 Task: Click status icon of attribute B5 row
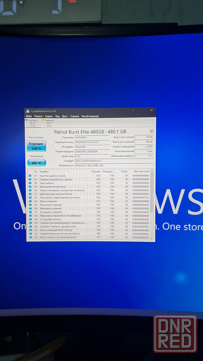(x=30, y=237)
